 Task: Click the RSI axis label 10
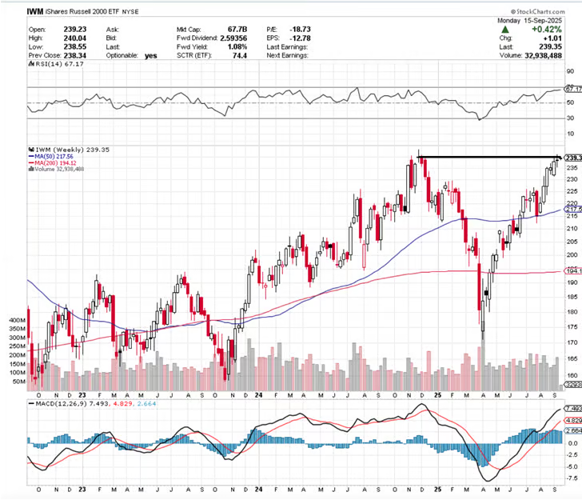[x=570, y=134]
